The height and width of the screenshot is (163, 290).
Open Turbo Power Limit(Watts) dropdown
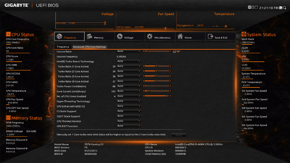point(129,86)
